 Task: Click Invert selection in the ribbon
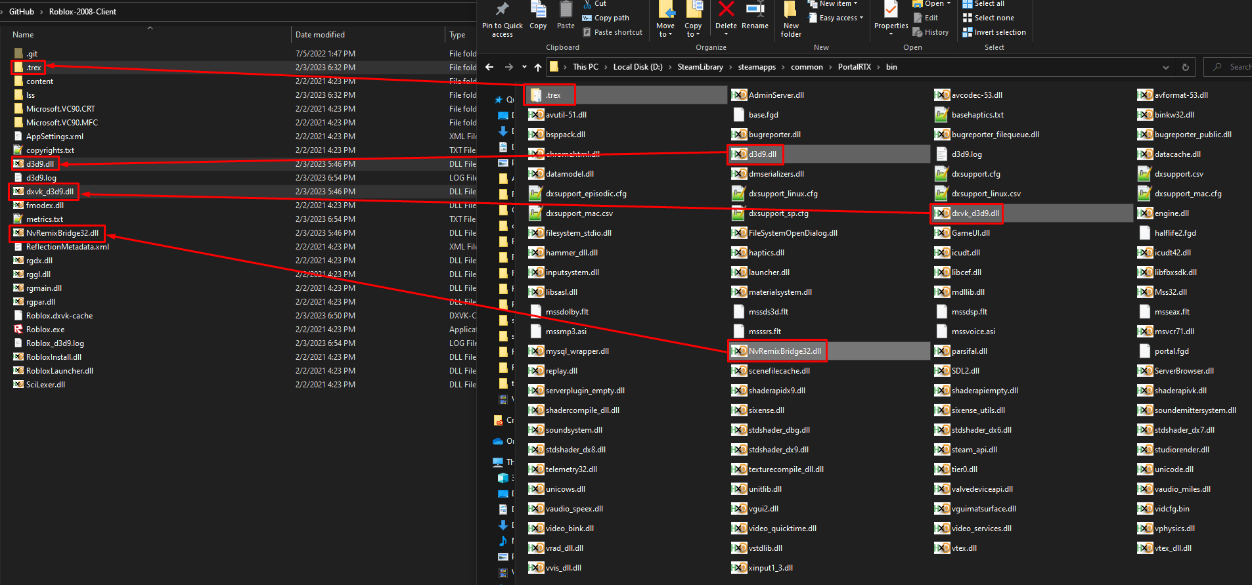tap(994, 32)
